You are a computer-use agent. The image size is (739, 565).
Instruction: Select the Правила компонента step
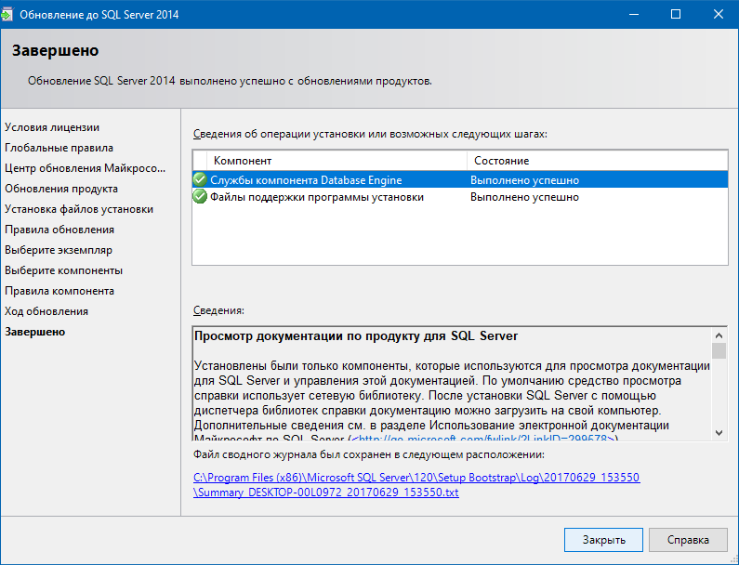[59, 291]
